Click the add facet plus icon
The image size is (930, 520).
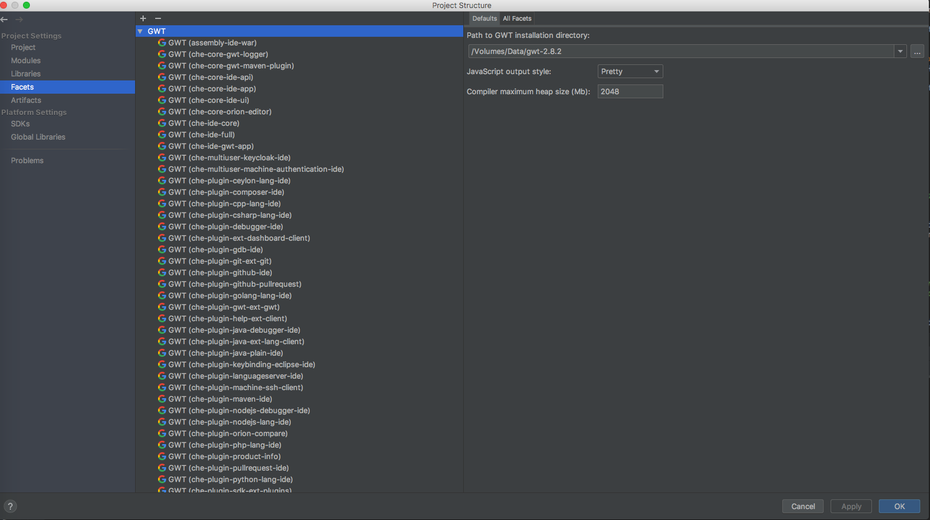[143, 18]
